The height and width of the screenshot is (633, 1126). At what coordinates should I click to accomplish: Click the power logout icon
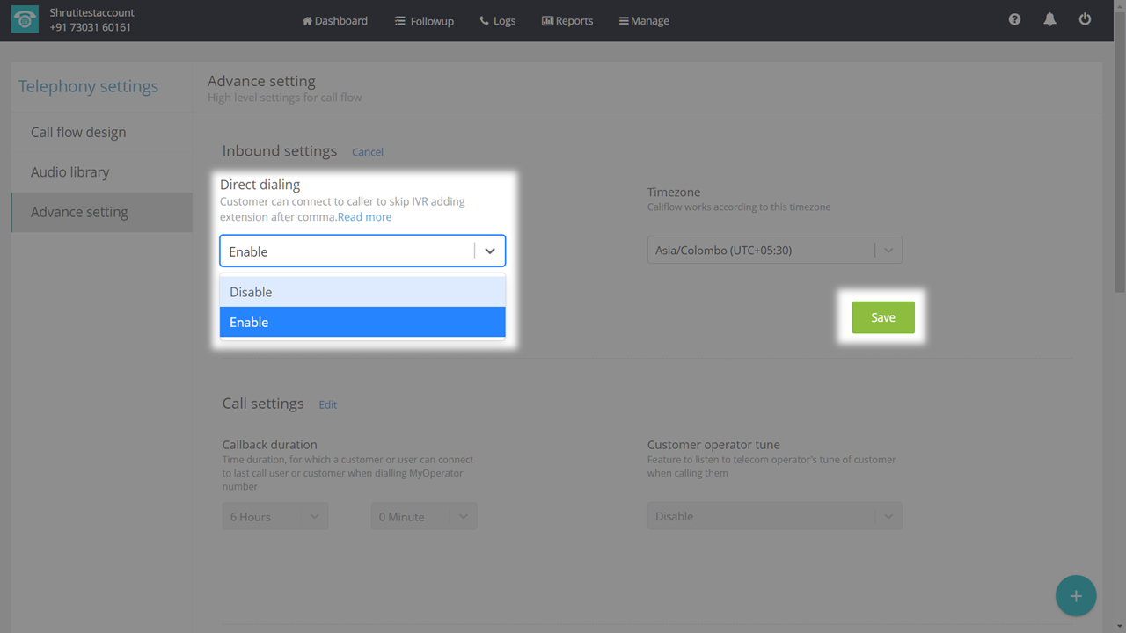pos(1085,19)
